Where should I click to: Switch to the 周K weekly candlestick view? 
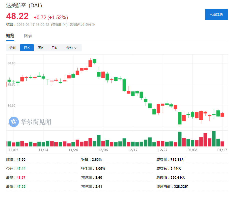click(41, 48)
